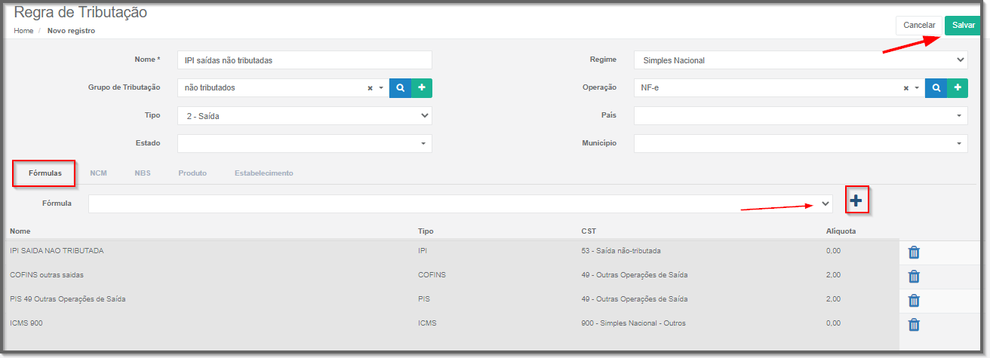Image resolution: width=990 pixels, height=358 pixels.
Task: Search Grupo de Tributação with magnifier icon
Action: tap(400, 88)
